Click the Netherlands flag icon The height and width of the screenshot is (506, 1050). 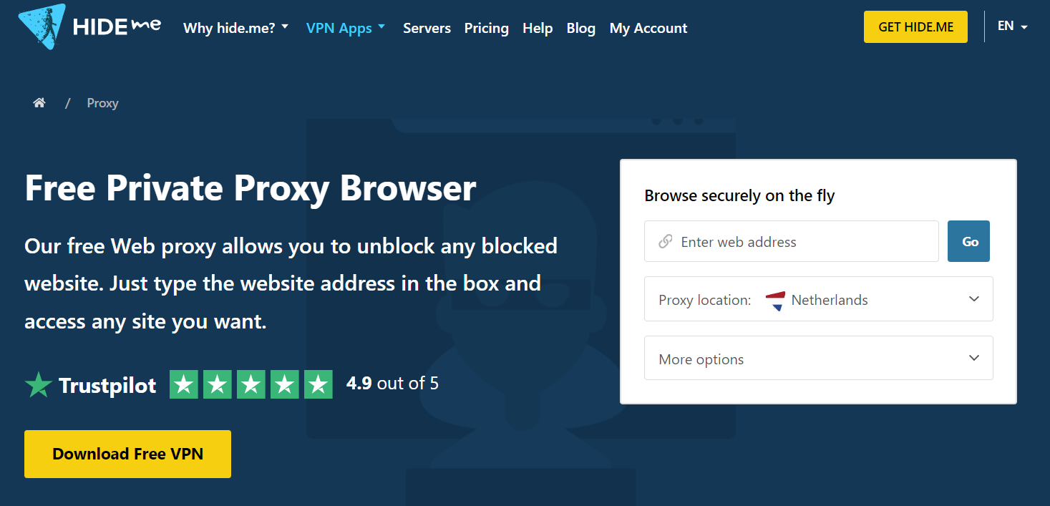(775, 301)
